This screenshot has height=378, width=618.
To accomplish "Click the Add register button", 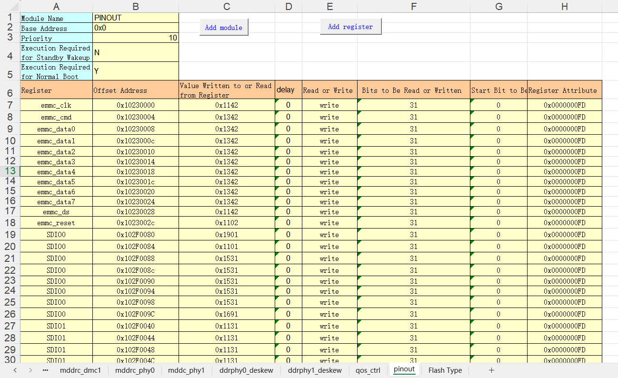I will [x=350, y=27].
